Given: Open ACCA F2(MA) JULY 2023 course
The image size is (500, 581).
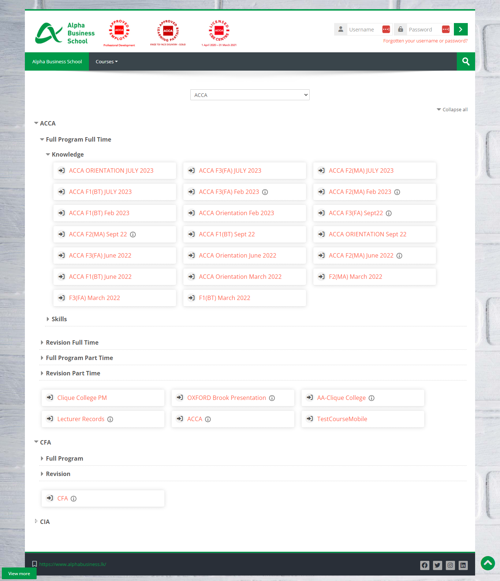Looking at the screenshot, I should click(x=361, y=170).
